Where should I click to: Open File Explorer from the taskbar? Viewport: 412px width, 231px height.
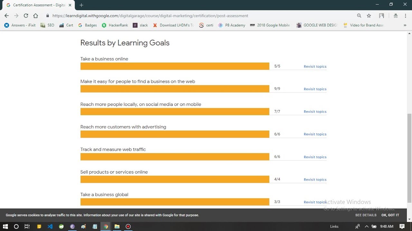click(x=117, y=227)
